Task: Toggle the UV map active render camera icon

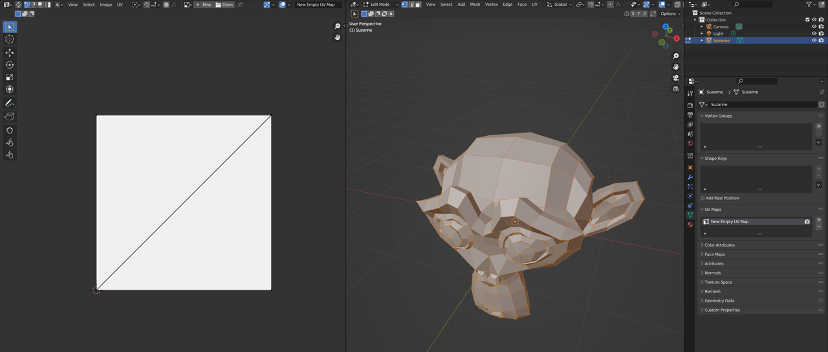Action: [807, 221]
